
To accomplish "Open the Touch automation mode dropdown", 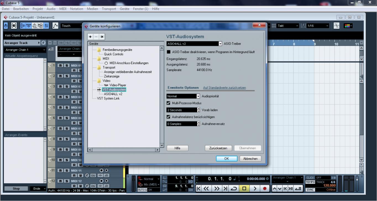I will click(71, 26).
